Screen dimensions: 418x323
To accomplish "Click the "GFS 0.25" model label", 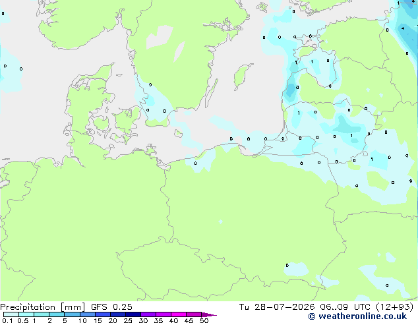I will pos(111,307).
